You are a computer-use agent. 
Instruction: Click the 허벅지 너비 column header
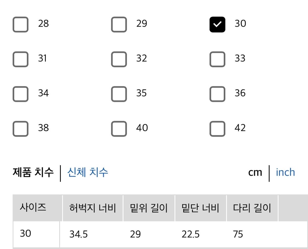click(93, 208)
